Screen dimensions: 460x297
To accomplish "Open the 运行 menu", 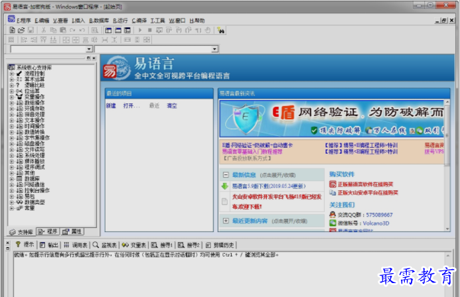I will (120, 21).
